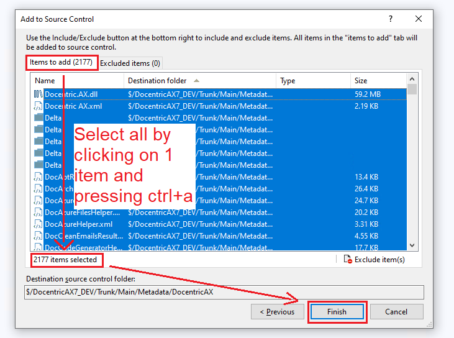The image size is (454, 338).
Task: Sort by Type column header
Action: [313, 81]
